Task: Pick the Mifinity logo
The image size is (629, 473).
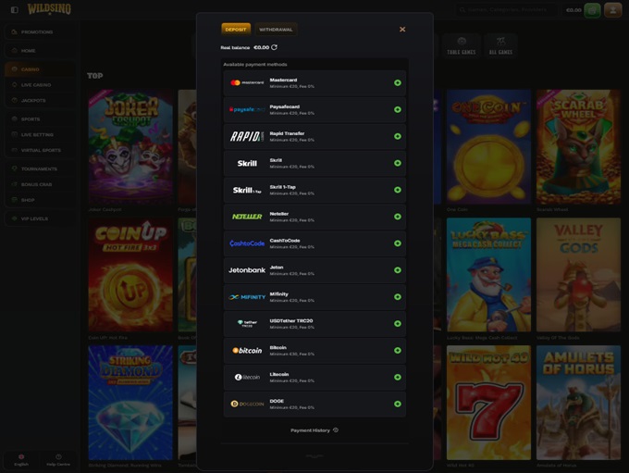Action: pyautogui.click(x=247, y=297)
